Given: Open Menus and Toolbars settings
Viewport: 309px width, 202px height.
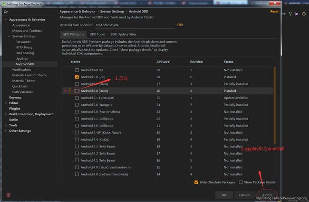Looking at the screenshot, I should click(27, 31).
